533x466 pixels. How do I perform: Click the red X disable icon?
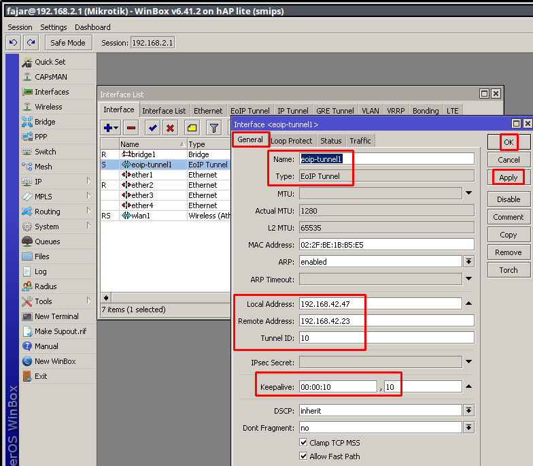point(170,128)
